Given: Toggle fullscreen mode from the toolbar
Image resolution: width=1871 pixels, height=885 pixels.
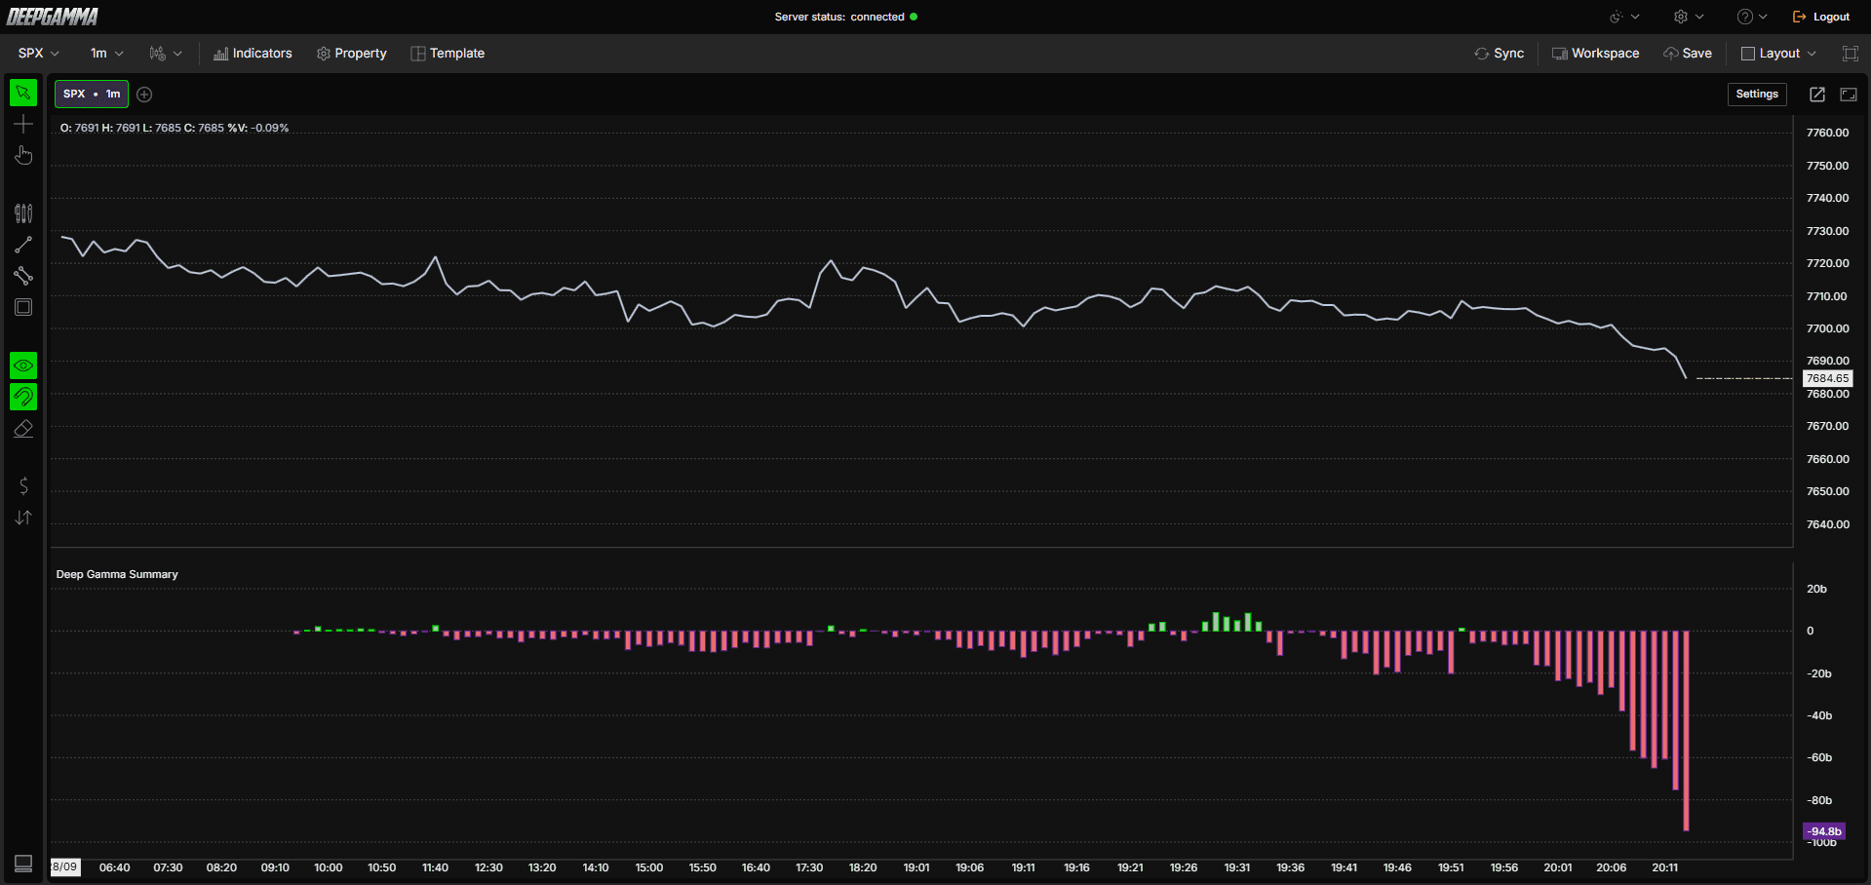Looking at the screenshot, I should [x=1851, y=54].
